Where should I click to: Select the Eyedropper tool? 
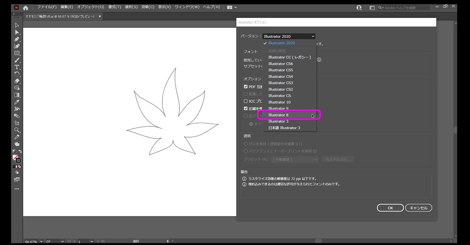pyautogui.click(x=17, y=102)
